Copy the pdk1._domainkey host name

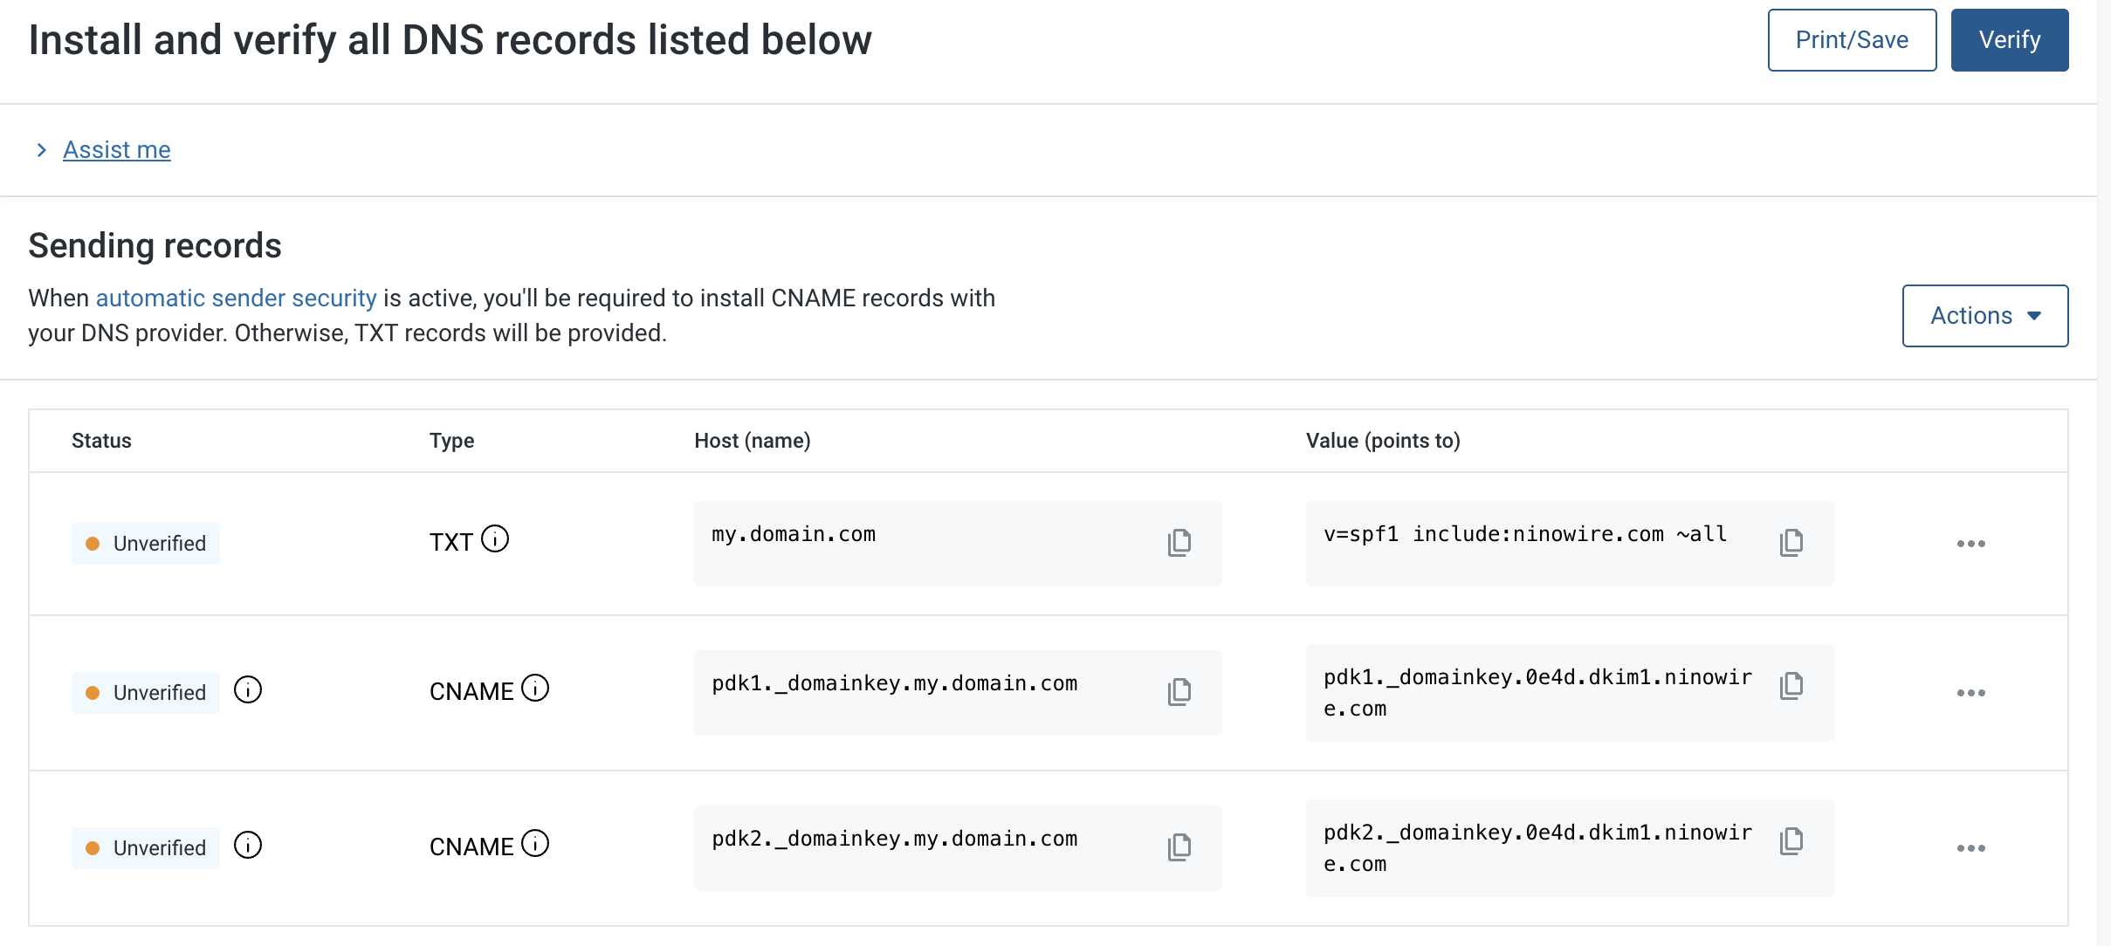tap(1179, 692)
